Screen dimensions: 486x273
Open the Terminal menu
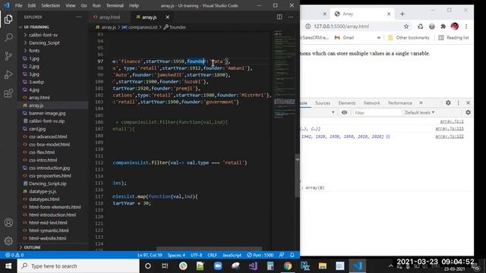click(x=115, y=5)
